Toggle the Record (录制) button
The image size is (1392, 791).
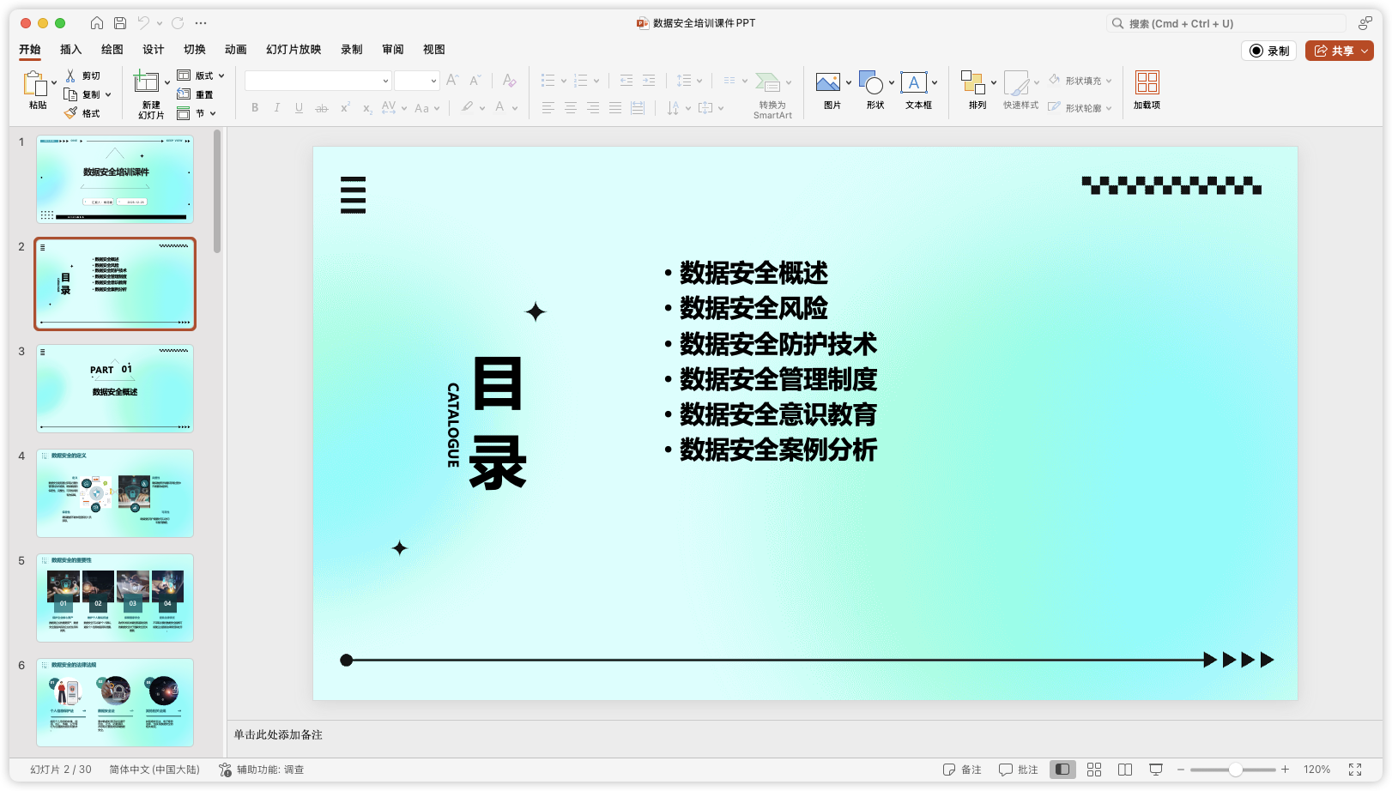point(1269,51)
